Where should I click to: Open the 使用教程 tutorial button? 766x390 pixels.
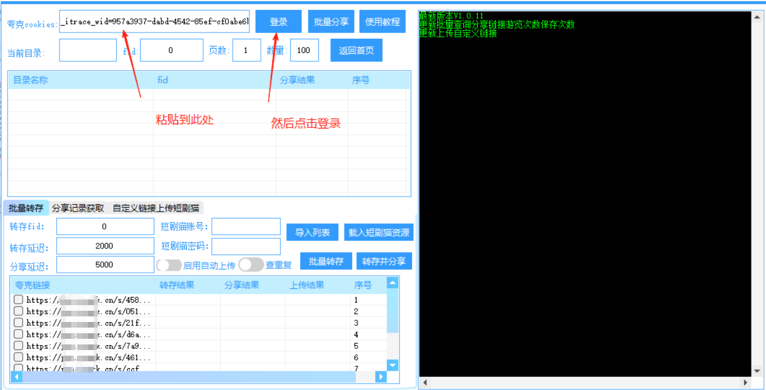(383, 22)
